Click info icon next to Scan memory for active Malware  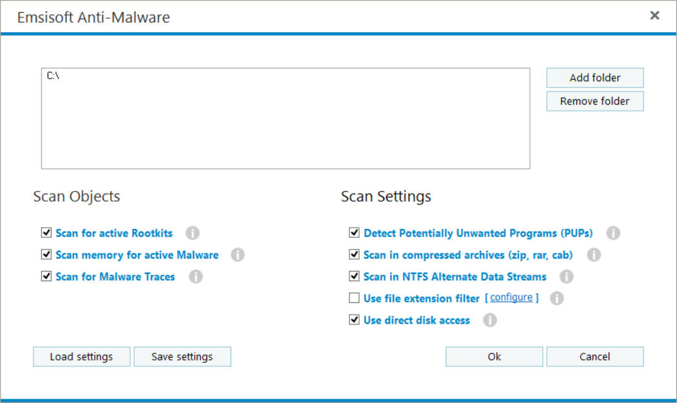coord(238,255)
